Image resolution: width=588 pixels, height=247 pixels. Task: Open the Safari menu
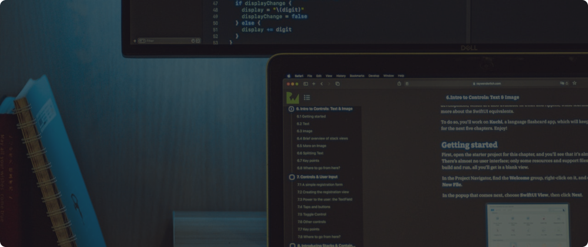299,76
